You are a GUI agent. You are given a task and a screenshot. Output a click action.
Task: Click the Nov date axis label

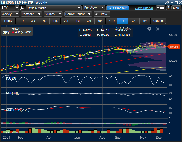[x=143, y=138]
